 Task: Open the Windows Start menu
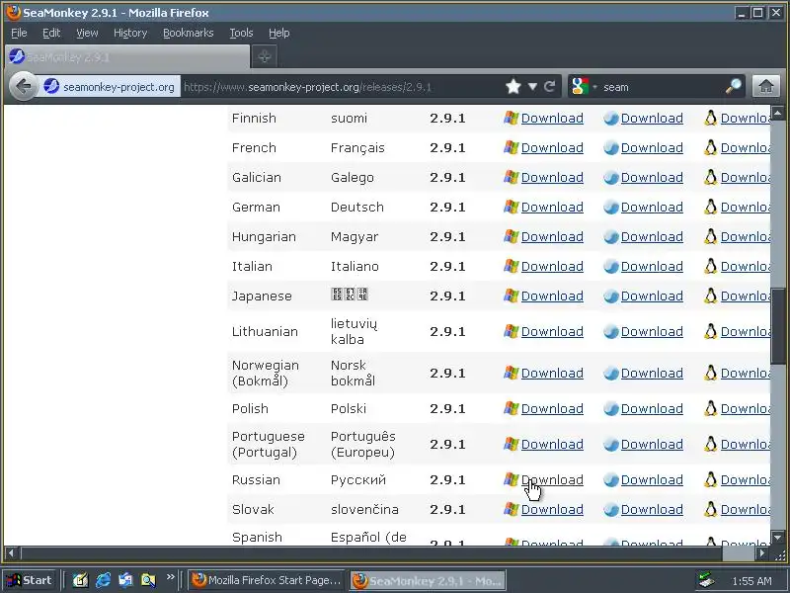click(30, 580)
